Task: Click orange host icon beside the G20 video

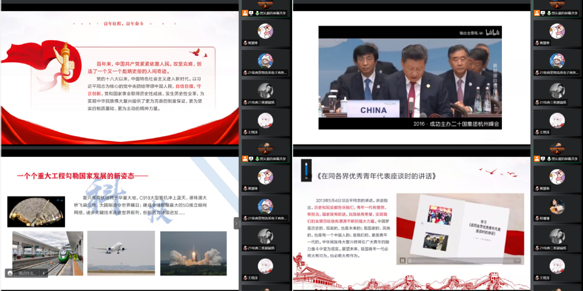Action: pyautogui.click(x=537, y=12)
